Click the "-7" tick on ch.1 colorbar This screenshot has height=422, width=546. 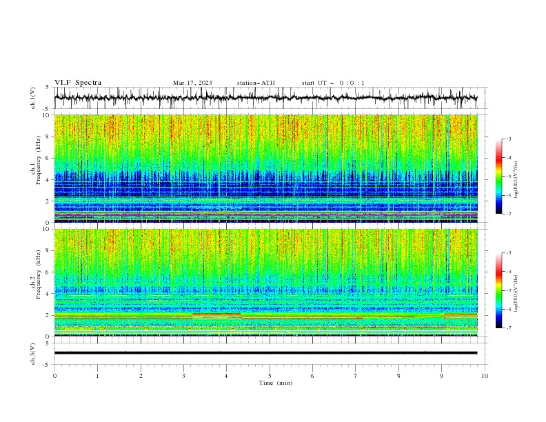[509, 214]
